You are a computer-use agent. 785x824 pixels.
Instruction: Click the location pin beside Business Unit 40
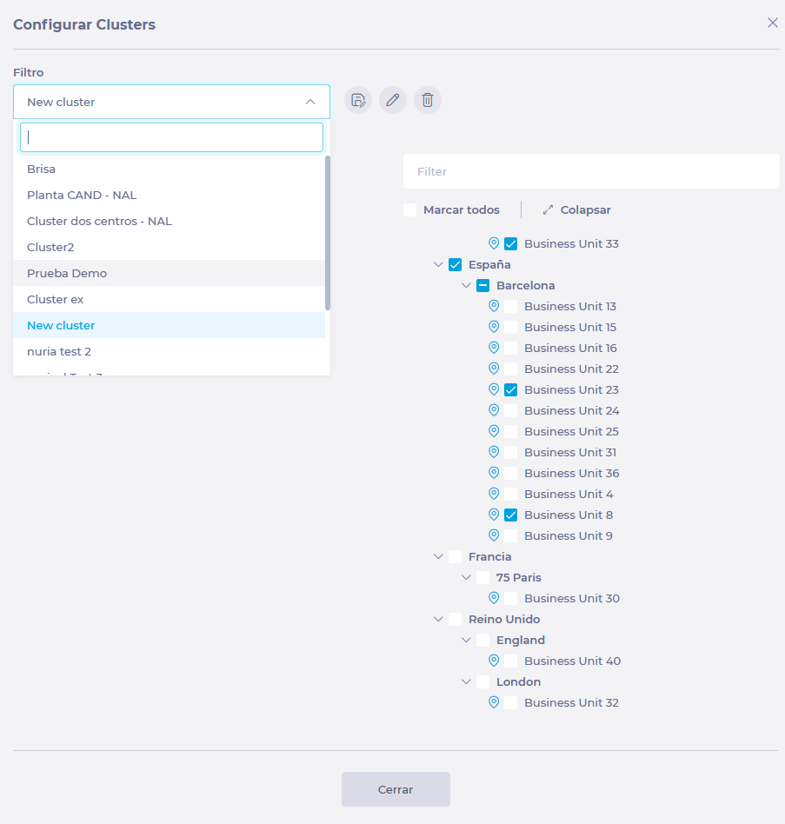(x=494, y=661)
